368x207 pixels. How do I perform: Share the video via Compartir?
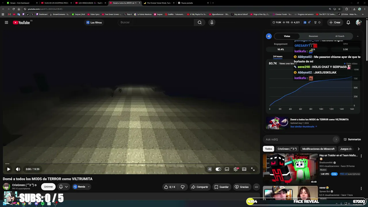tap(200, 187)
